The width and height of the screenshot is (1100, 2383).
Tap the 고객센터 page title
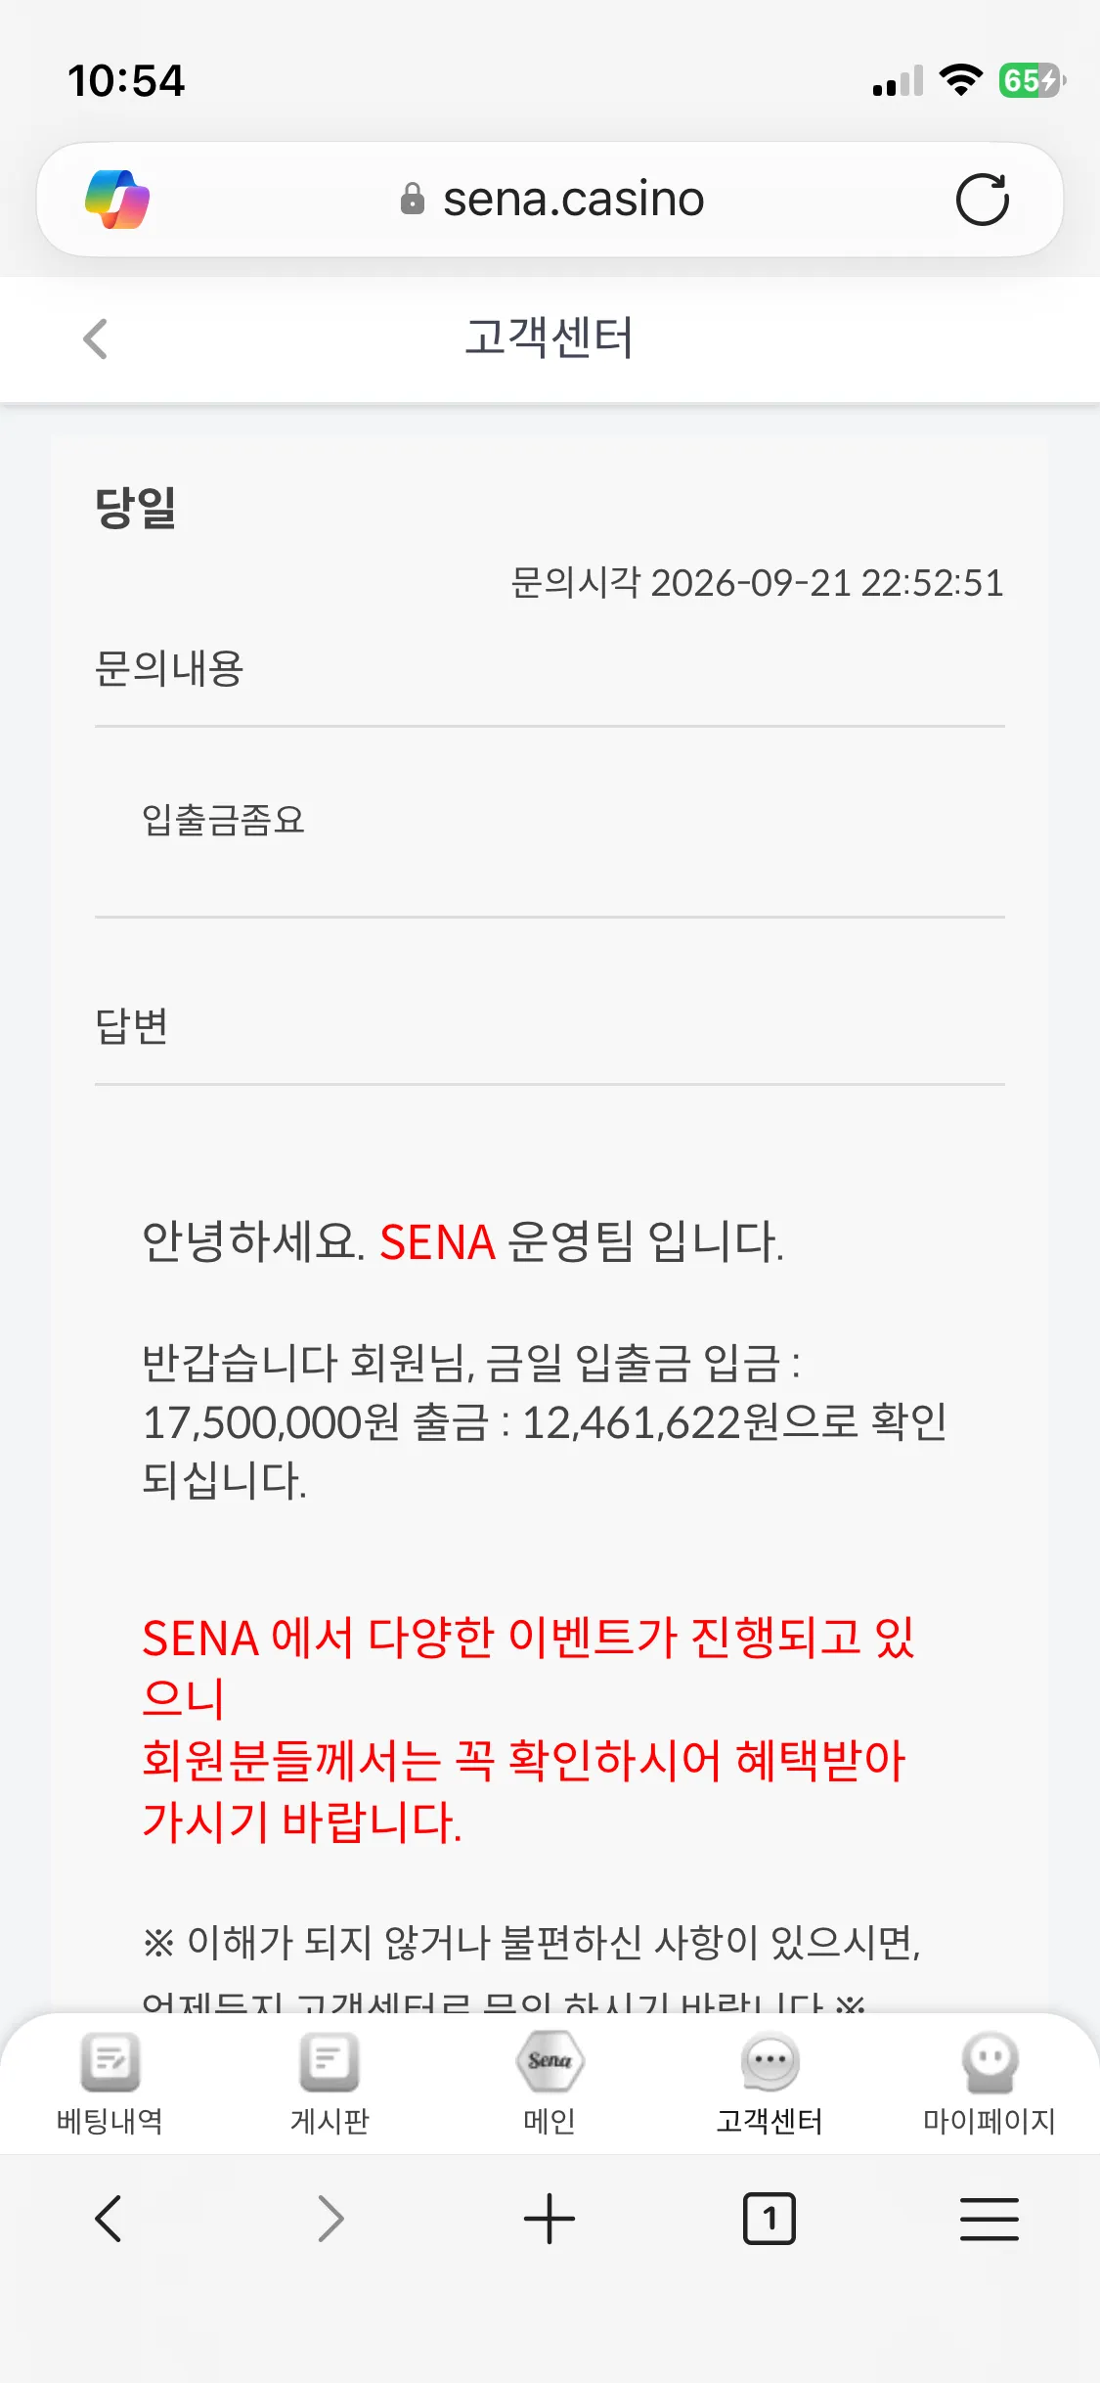coord(550,338)
